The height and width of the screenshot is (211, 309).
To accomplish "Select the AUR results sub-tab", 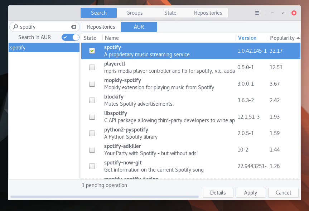I will (x=139, y=27).
